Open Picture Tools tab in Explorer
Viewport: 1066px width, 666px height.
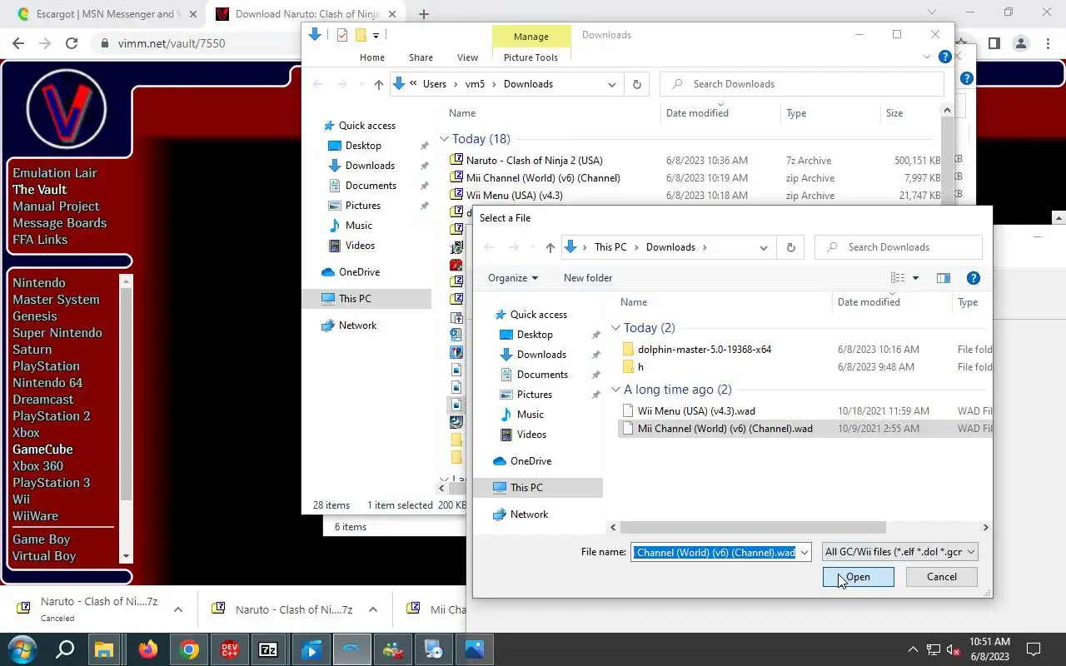pyautogui.click(x=531, y=57)
